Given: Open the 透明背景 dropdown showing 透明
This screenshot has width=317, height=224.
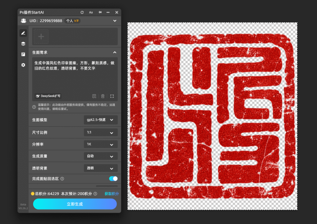Looking at the screenshot, I should pyautogui.click(x=101, y=168).
